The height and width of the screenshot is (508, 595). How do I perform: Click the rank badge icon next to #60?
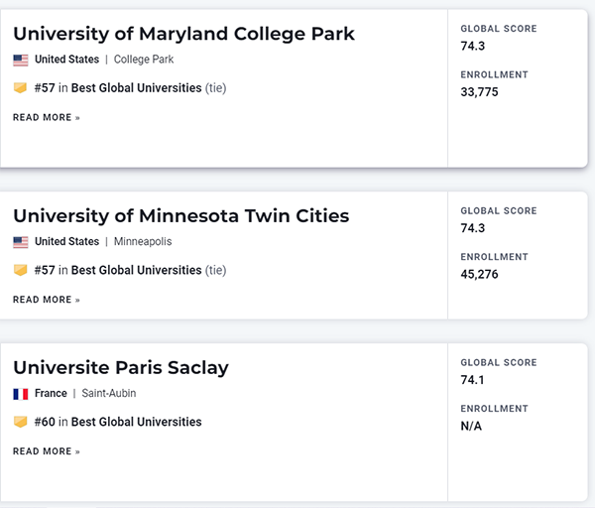(21, 422)
